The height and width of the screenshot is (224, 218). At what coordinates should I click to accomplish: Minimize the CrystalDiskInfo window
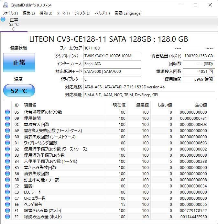tap(181, 5)
